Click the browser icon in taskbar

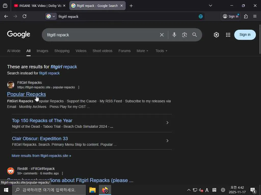[x=105, y=190]
